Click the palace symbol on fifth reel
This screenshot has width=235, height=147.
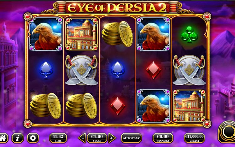click(189, 106)
